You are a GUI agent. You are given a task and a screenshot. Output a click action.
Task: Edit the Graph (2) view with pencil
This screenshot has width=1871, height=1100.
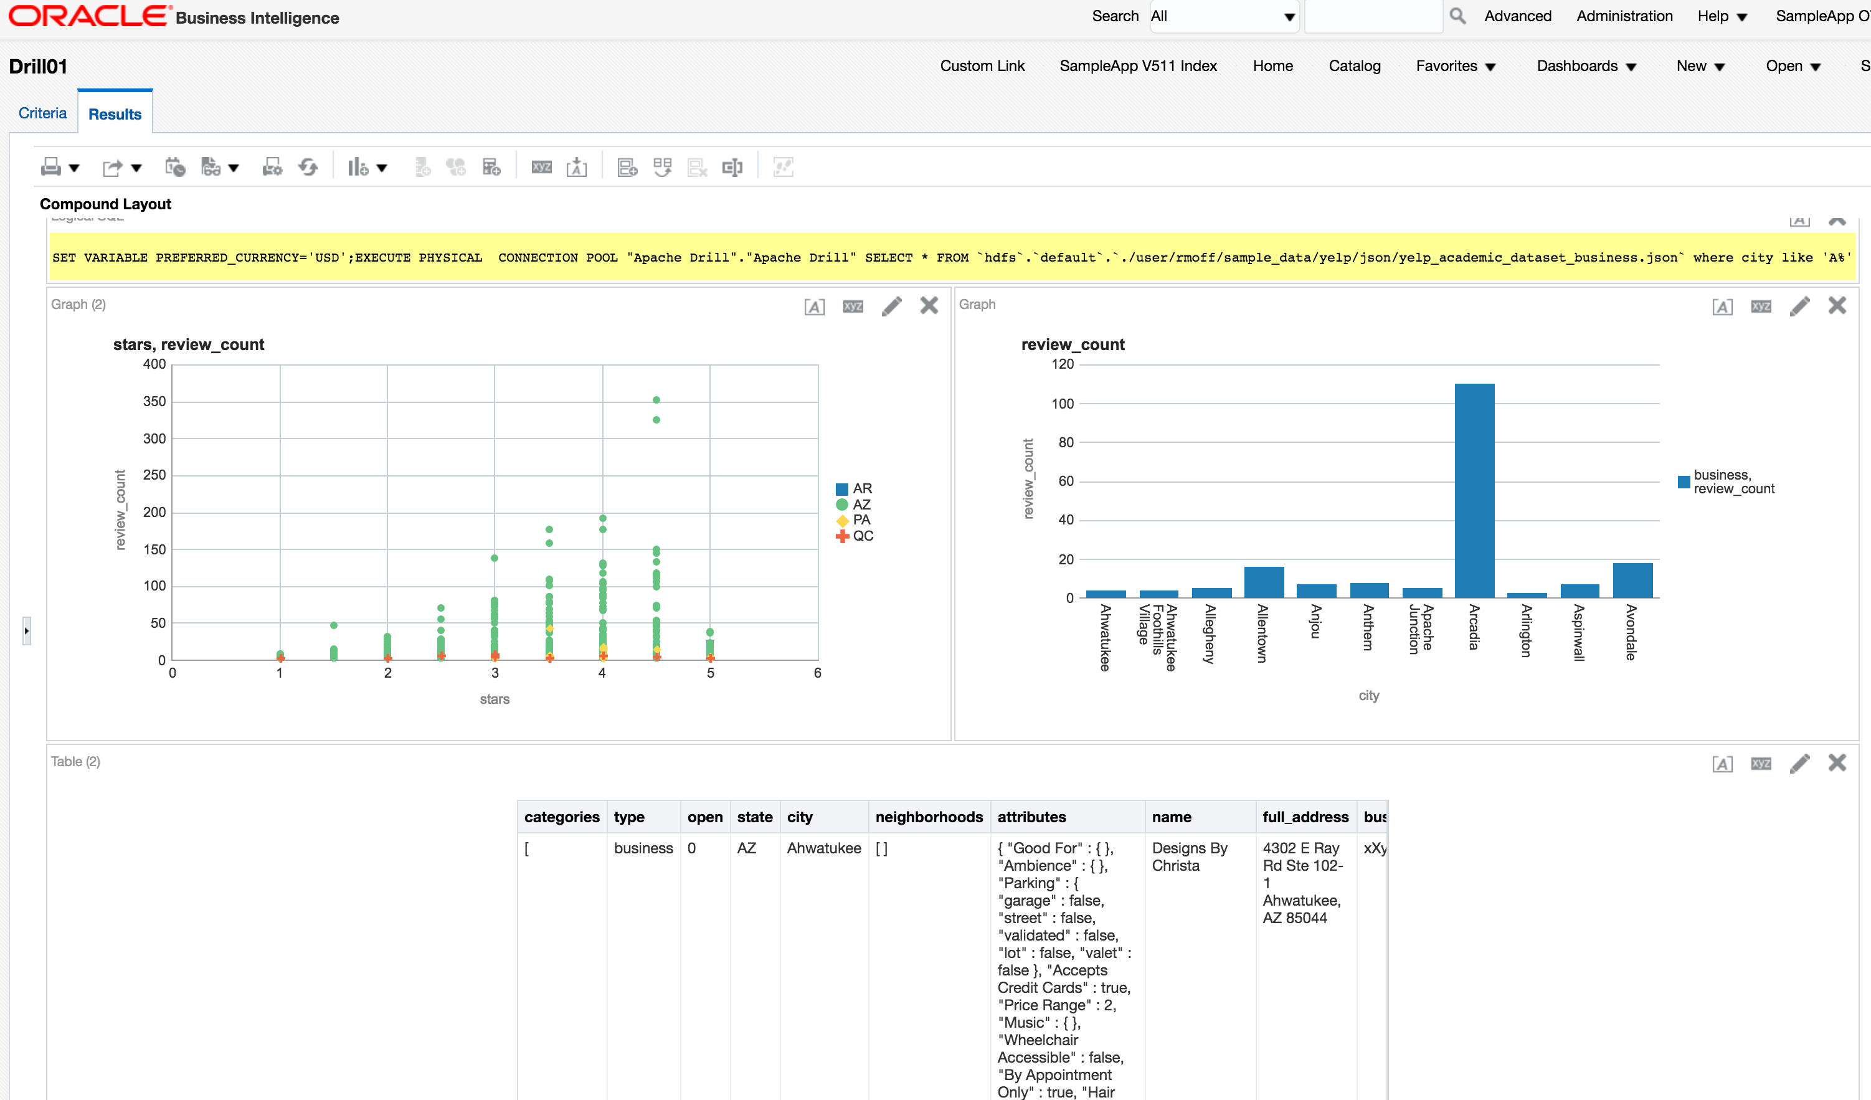tap(892, 305)
